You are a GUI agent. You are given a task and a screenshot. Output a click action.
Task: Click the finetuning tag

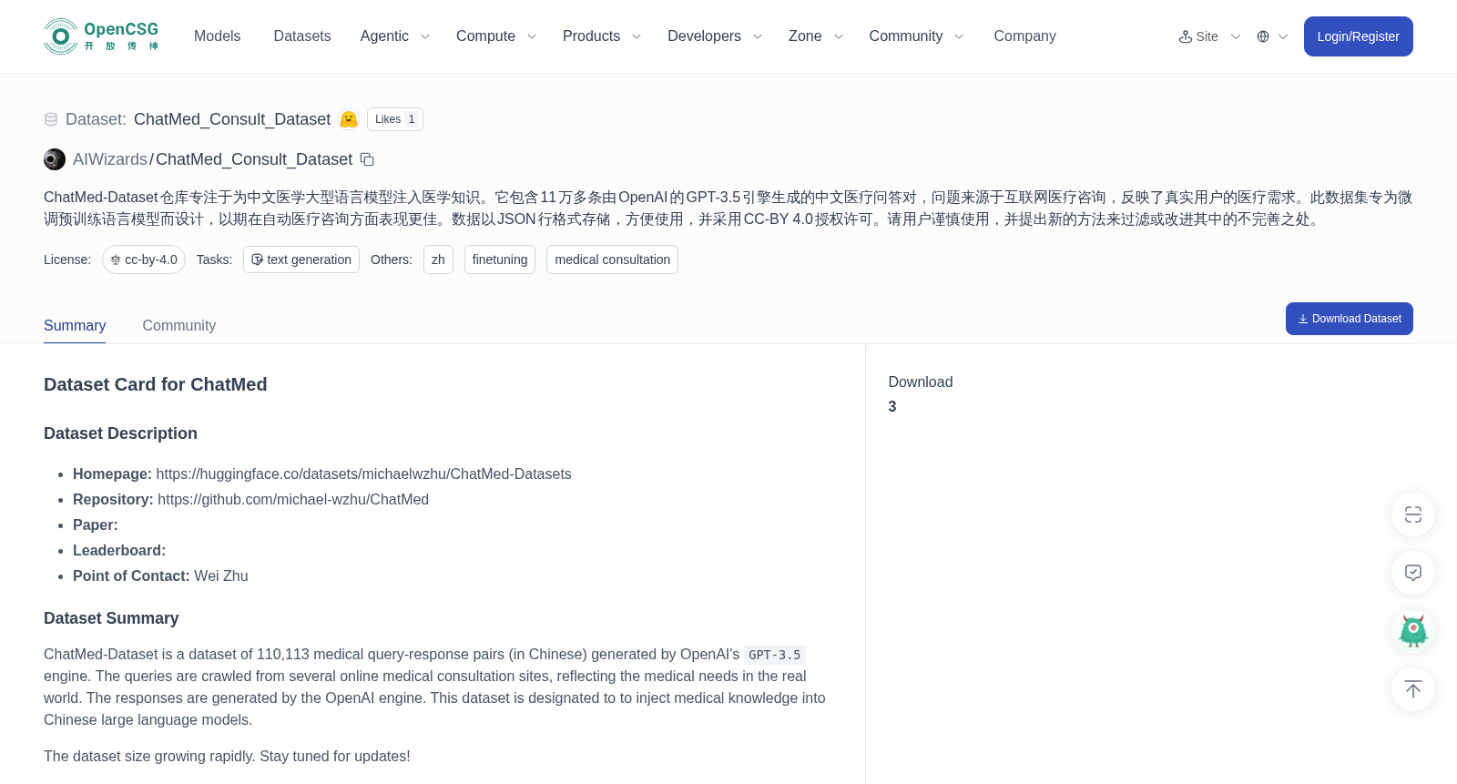(x=500, y=260)
